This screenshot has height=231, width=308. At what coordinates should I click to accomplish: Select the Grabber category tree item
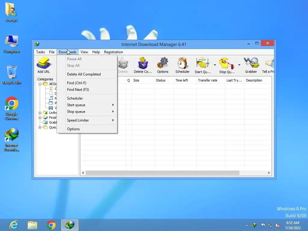click(50, 122)
